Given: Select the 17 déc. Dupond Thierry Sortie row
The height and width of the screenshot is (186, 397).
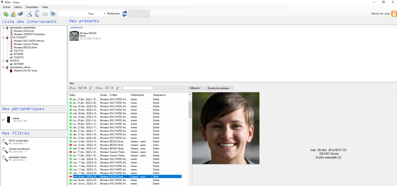Looking at the screenshot, I should pos(125,152).
